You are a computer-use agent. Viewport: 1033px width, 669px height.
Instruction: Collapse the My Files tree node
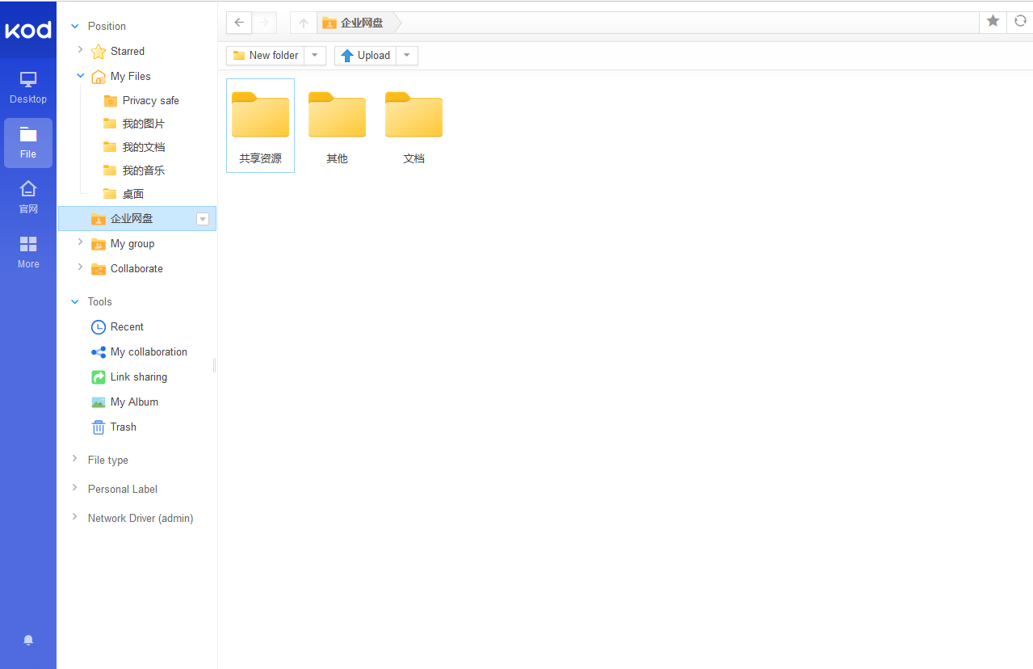[80, 76]
